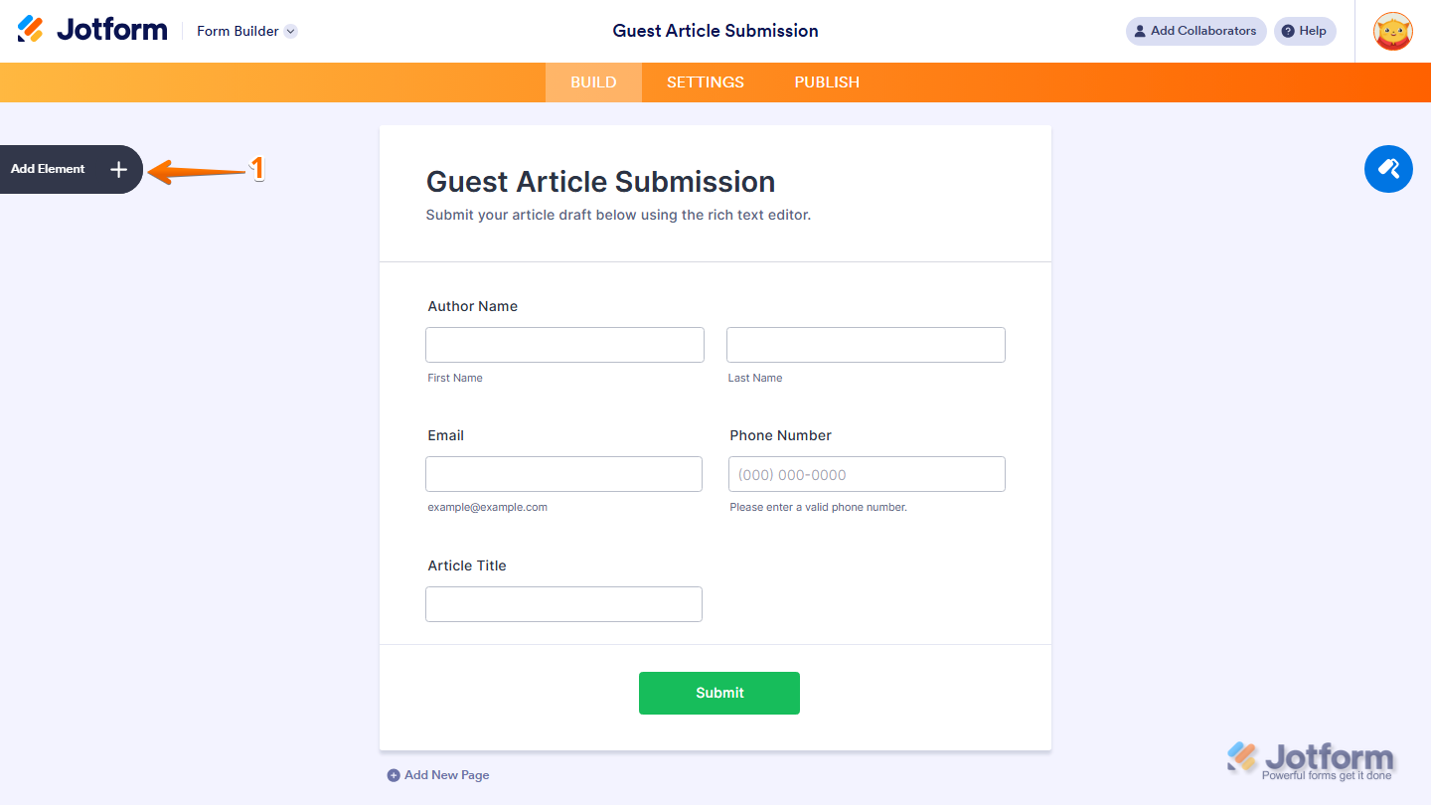
Task: Click the plus icon on Add Element
Action: [x=117, y=169]
